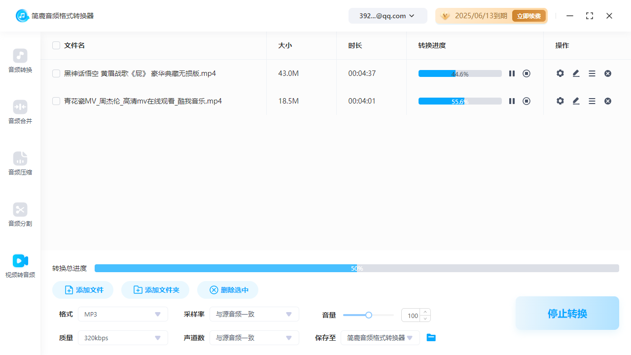
Task: Open the 320kbps quality dropdown
Action: tap(123, 338)
